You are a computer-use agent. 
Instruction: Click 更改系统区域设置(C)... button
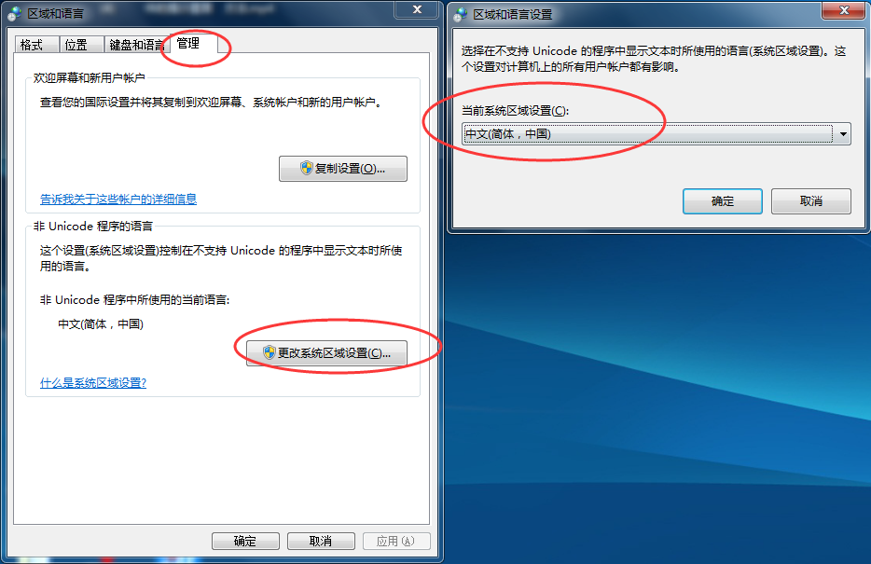tap(326, 352)
